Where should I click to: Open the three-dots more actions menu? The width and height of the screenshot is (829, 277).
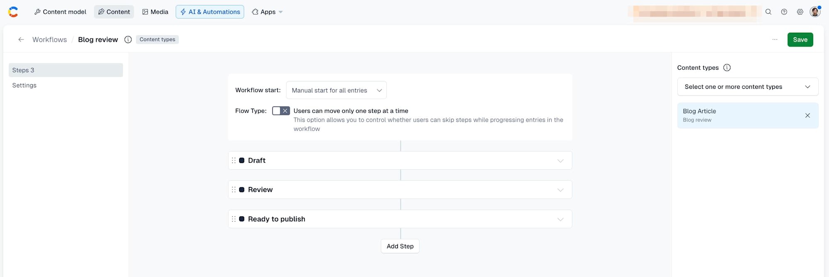point(775,39)
